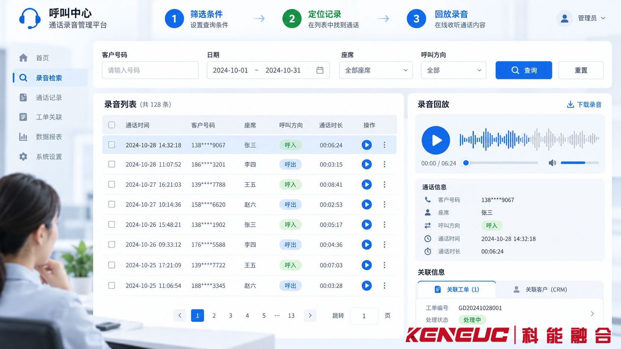The height and width of the screenshot is (349, 621).
Task: Open the 呼叫方向 全部 dropdown
Action: pos(453,70)
